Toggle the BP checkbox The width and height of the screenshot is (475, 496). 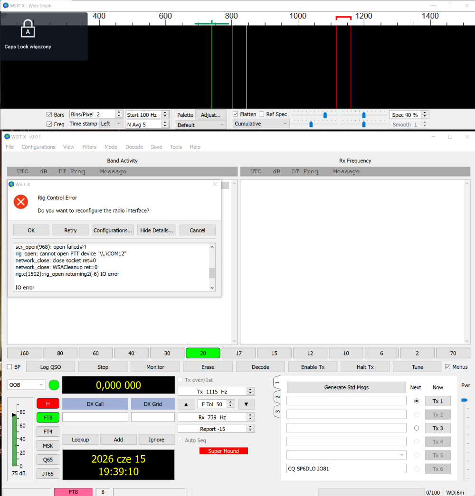[x=9, y=366]
